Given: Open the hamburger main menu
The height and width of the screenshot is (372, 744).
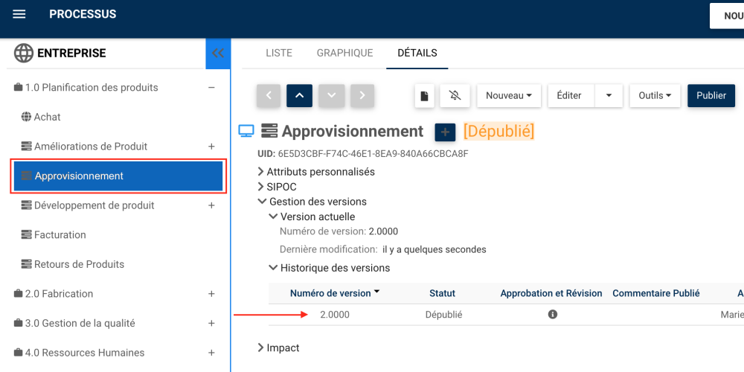Looking at the screenshot, I should tap(19, 15).
